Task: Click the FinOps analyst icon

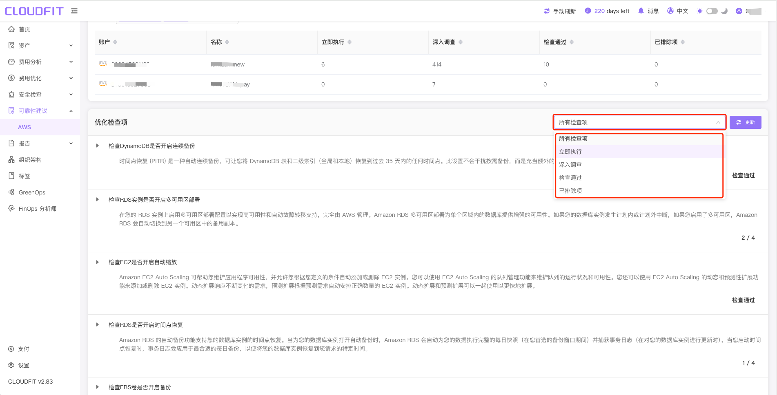Action: (11, 208)
